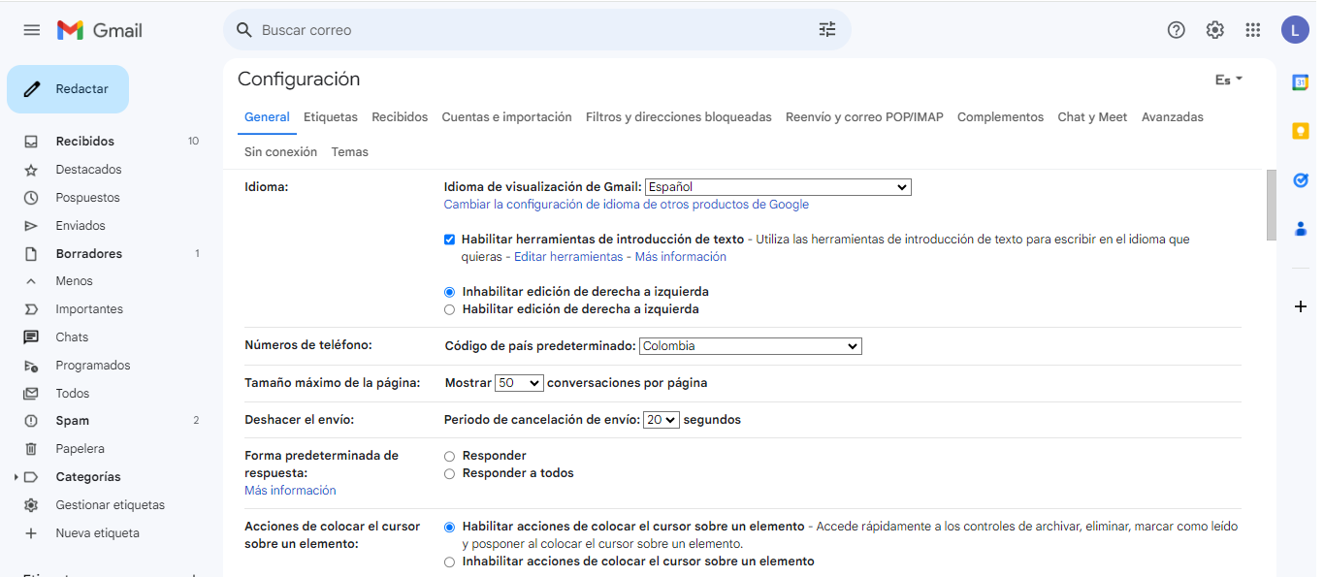This screenshot has width=1324, height=577.
Task: Click Más información link beside Editar herramientas
Action: tap(680, 257)
